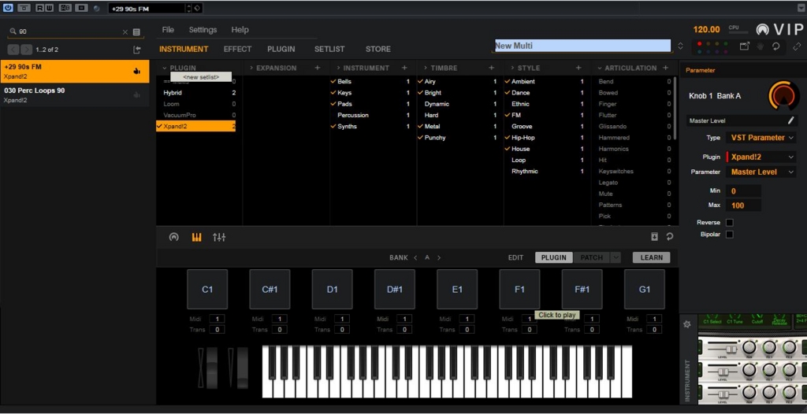
Task: Collapse the PLUGIN column chevron
Action: tap(165, 68)
